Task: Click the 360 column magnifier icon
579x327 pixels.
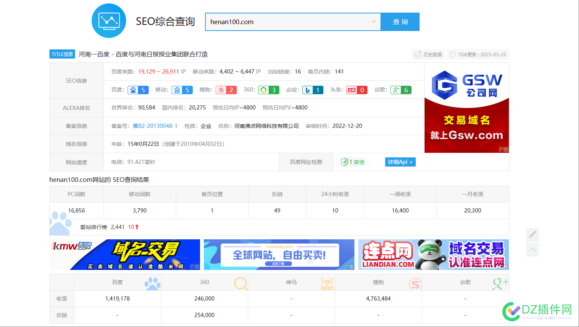Action: pyautogui.click(x=241, y=284)
